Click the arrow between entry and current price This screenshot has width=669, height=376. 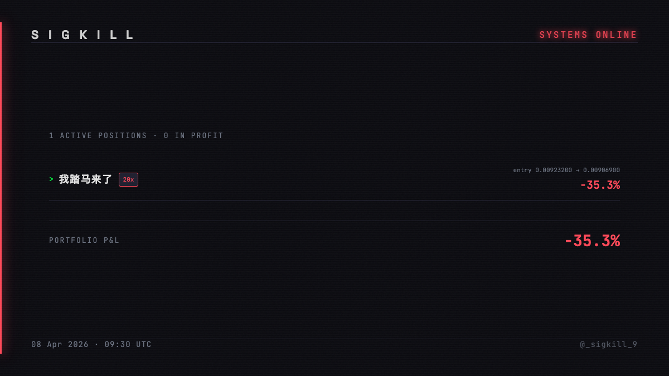coord(578,170)
